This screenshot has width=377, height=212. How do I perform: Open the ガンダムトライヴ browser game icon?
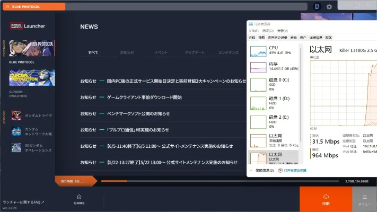[16, 116]
